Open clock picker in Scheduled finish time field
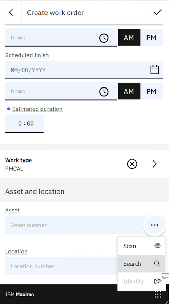Viewport: 169px width, 304px height. pyautogui.click(x=104, y=91)
